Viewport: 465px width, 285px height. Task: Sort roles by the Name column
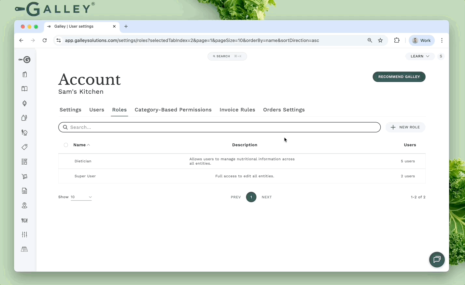(81, 145)
